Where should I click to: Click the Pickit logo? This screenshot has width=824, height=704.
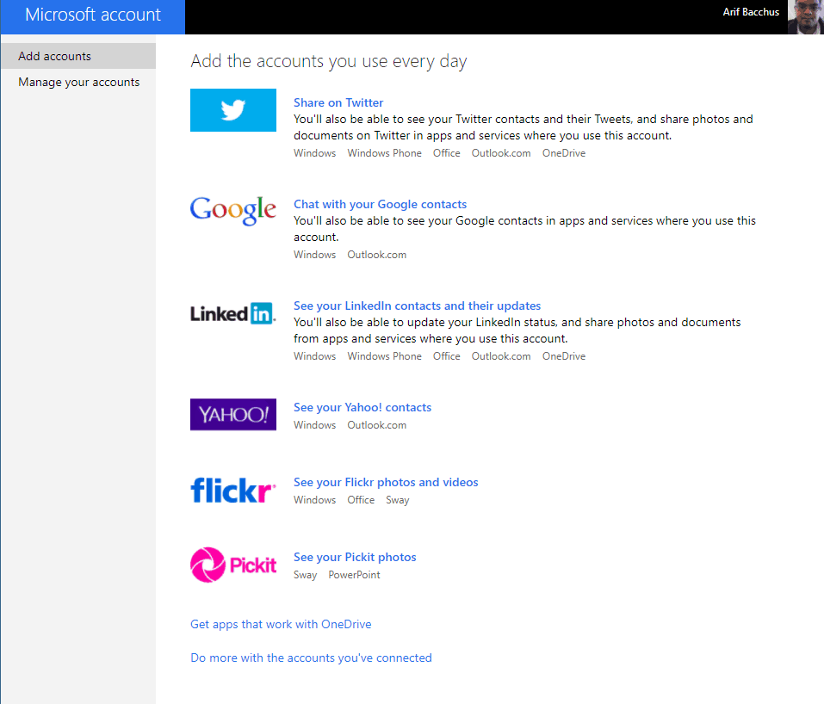tap(232, 565)
